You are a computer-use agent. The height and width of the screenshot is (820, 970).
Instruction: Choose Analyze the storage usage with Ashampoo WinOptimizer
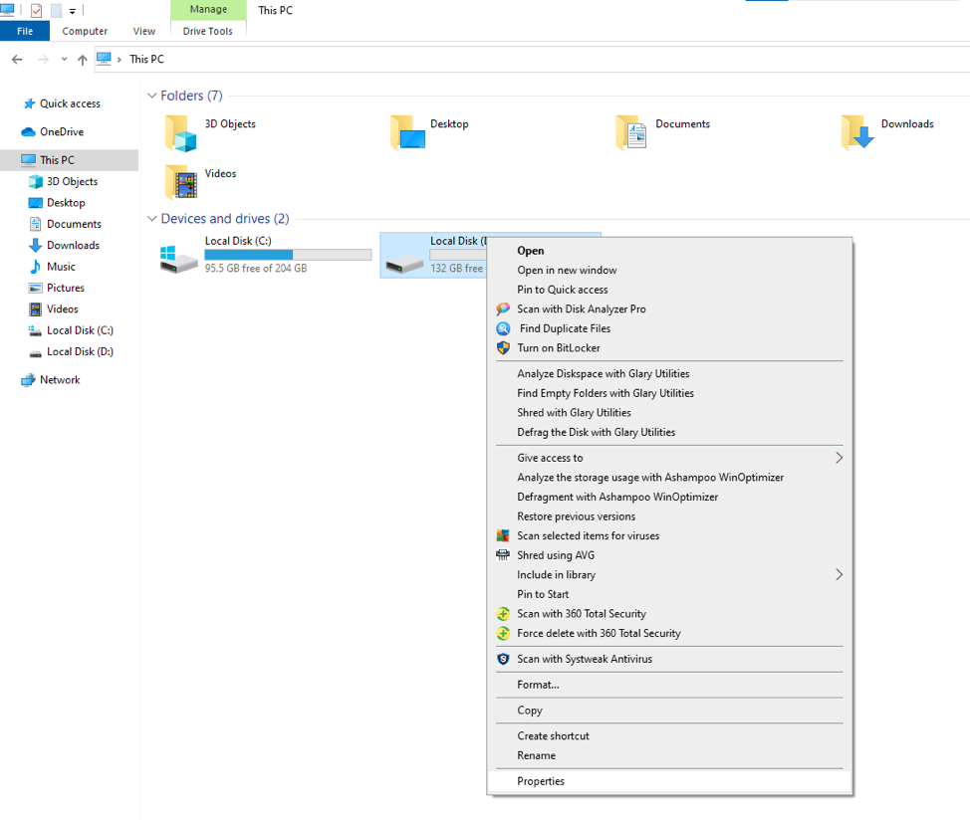669,478
